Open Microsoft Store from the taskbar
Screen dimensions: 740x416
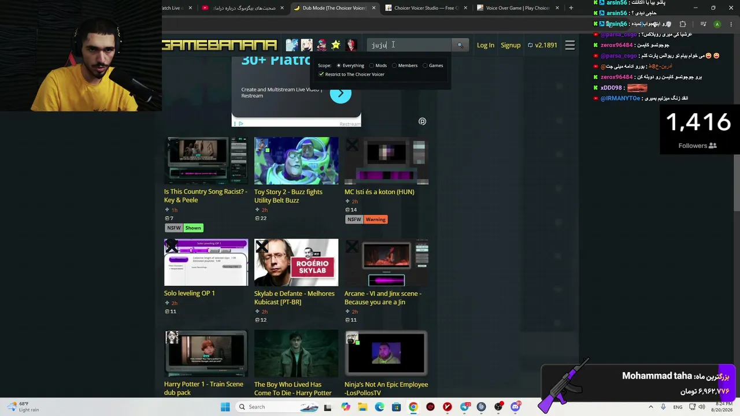[x=396, y=407]
